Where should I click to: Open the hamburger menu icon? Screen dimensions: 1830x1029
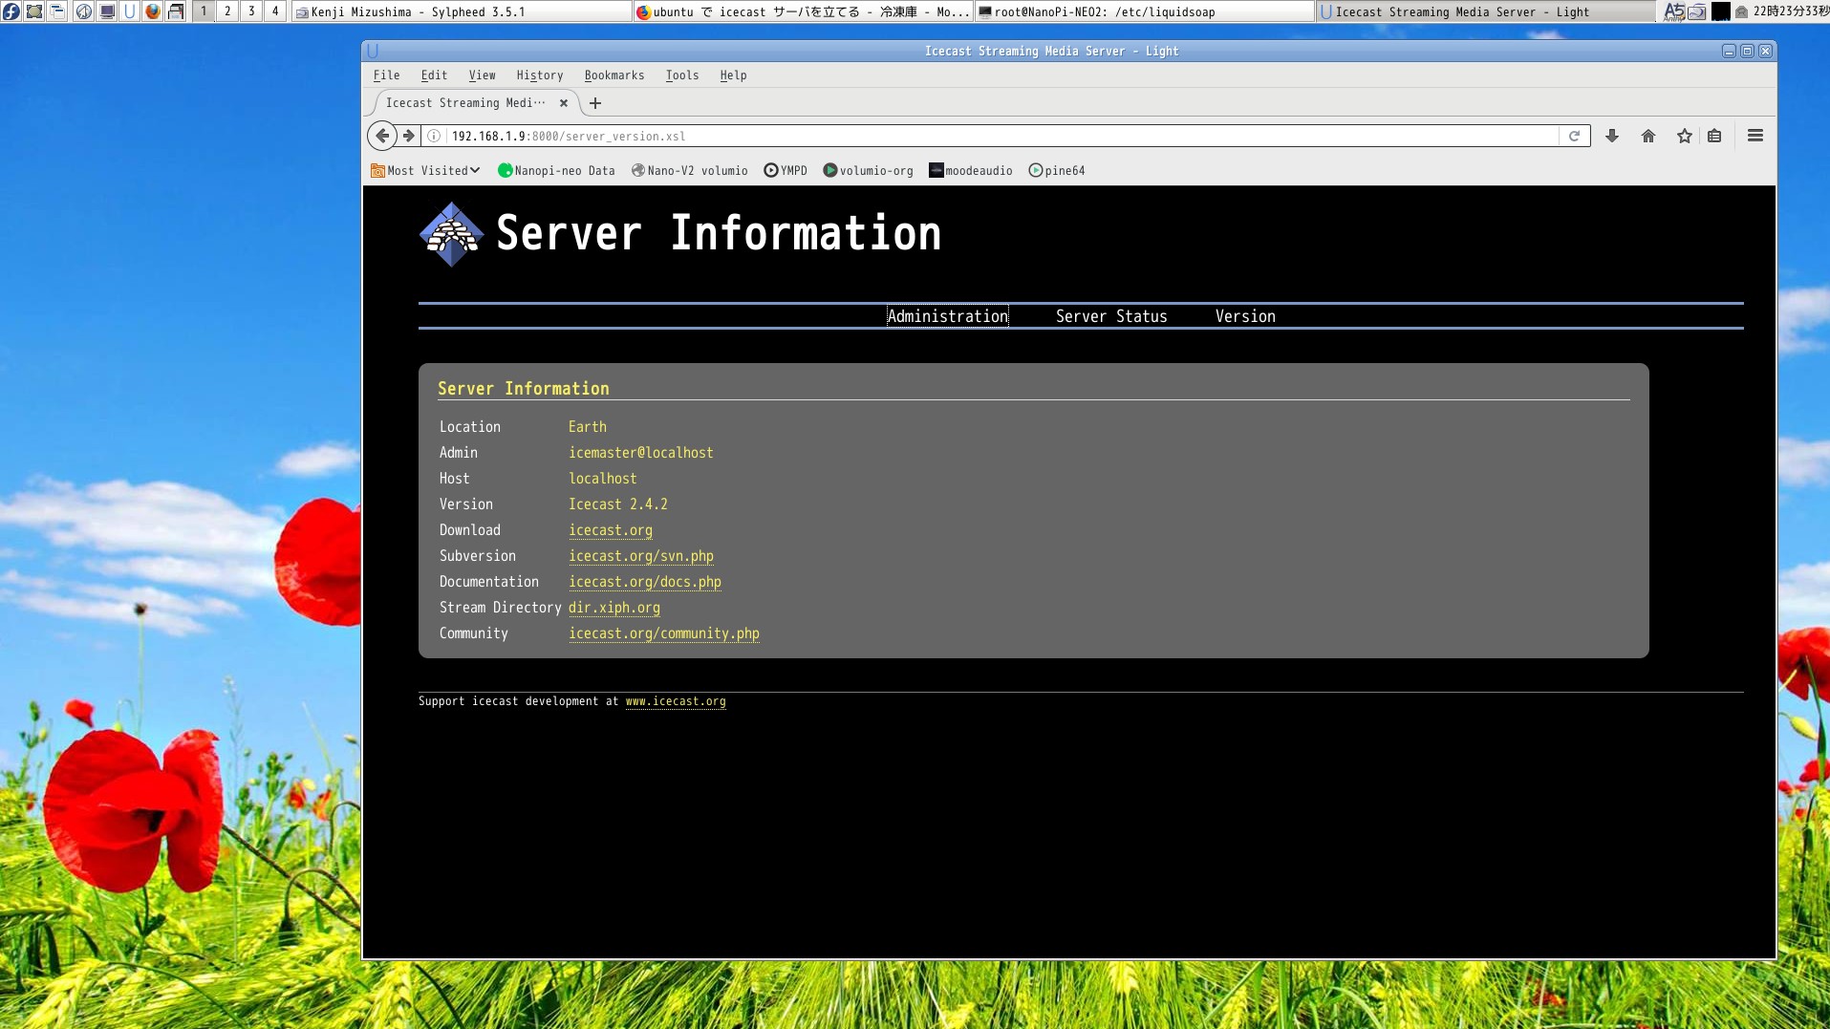[1755, 136]
